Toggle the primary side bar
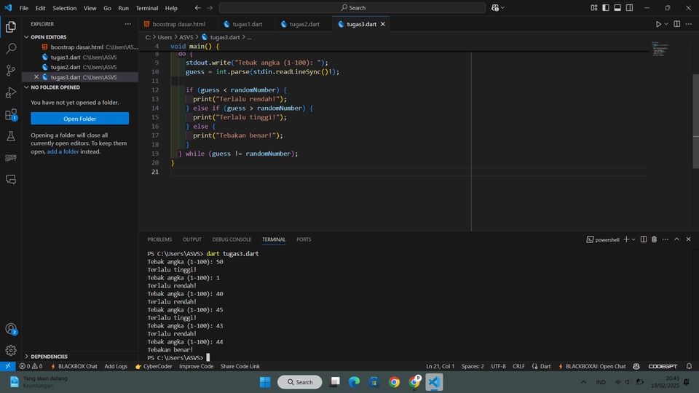Screen dimensions: 699x393 click(x=605, y=7)
